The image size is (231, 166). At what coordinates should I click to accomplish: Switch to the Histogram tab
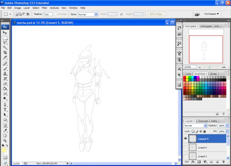coord(206,26)
